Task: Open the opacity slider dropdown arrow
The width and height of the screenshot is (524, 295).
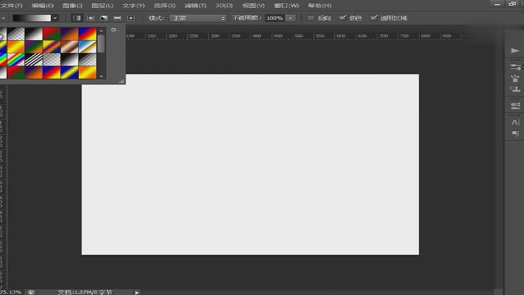Action: (291, 18)
